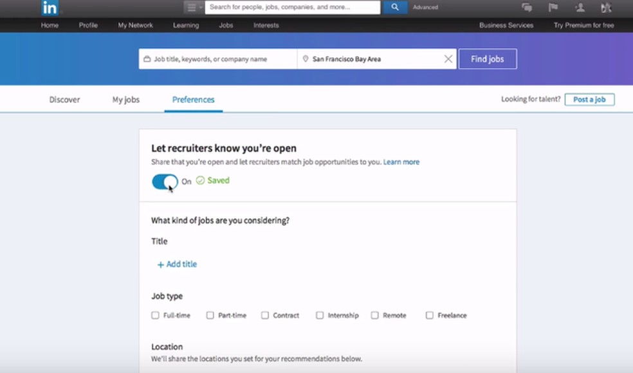Click the search magnifying glass icon

point(394,7)
